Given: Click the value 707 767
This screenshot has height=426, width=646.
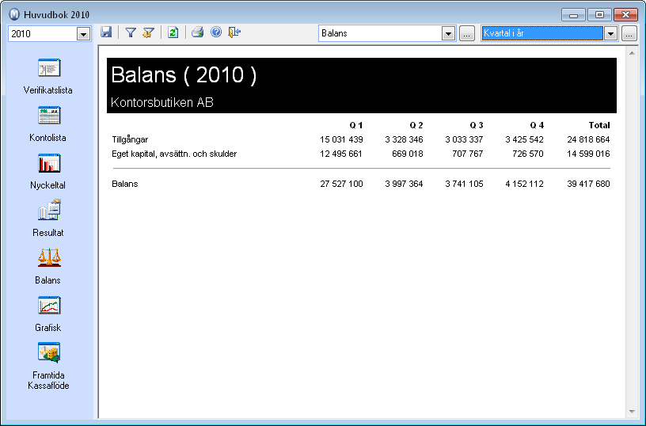Looking at the screenshot, I should [467, 154].
